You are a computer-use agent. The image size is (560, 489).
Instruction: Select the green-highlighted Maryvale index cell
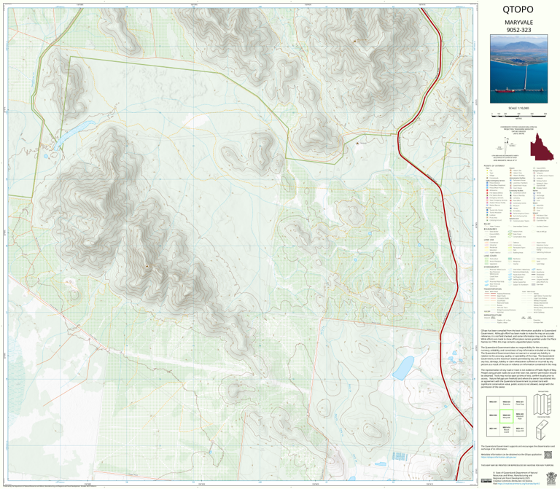507,416
